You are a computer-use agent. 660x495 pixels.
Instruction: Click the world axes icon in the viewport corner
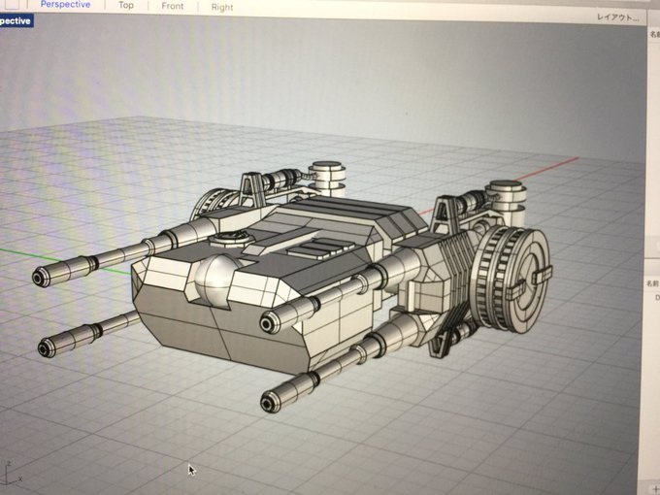[13, 473]
